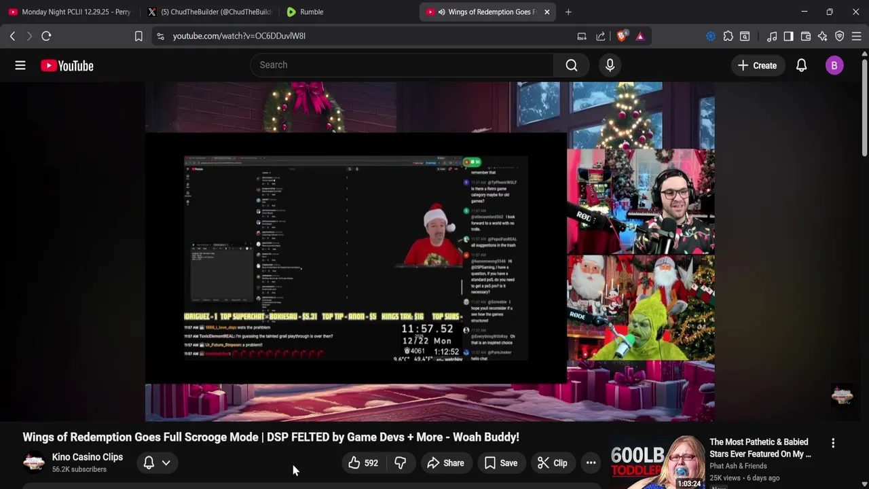This screenshot has width=869, height=489.
Task: Click the Phat Ash & Friends channel text
Action: pyautogui.click(x=738, y=466)
